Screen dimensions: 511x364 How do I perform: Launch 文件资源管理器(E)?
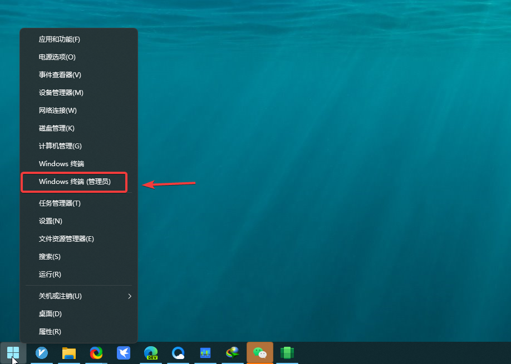79,239
